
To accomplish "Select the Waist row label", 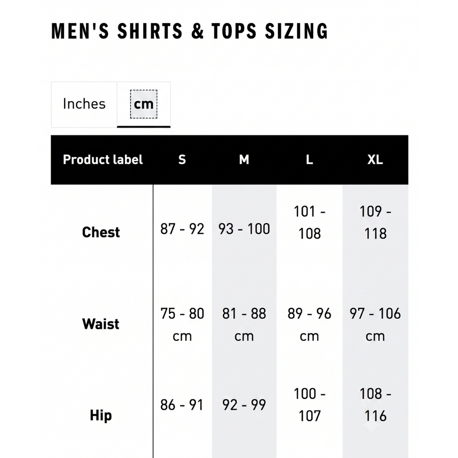I will tap(101, 324).
